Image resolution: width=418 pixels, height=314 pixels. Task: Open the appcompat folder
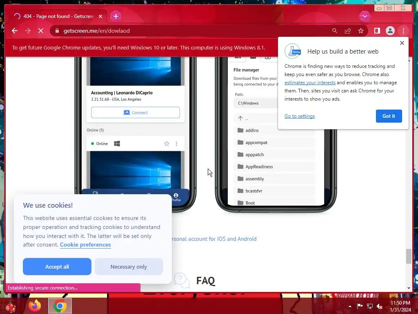tap(275, 142)
